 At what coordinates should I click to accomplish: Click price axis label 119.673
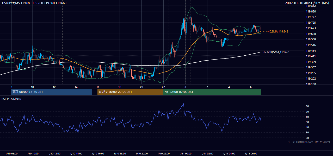(x=311, y=28)
